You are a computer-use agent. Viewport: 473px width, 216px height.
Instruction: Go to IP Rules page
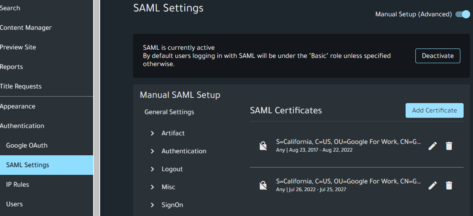[x=18, y=185]
